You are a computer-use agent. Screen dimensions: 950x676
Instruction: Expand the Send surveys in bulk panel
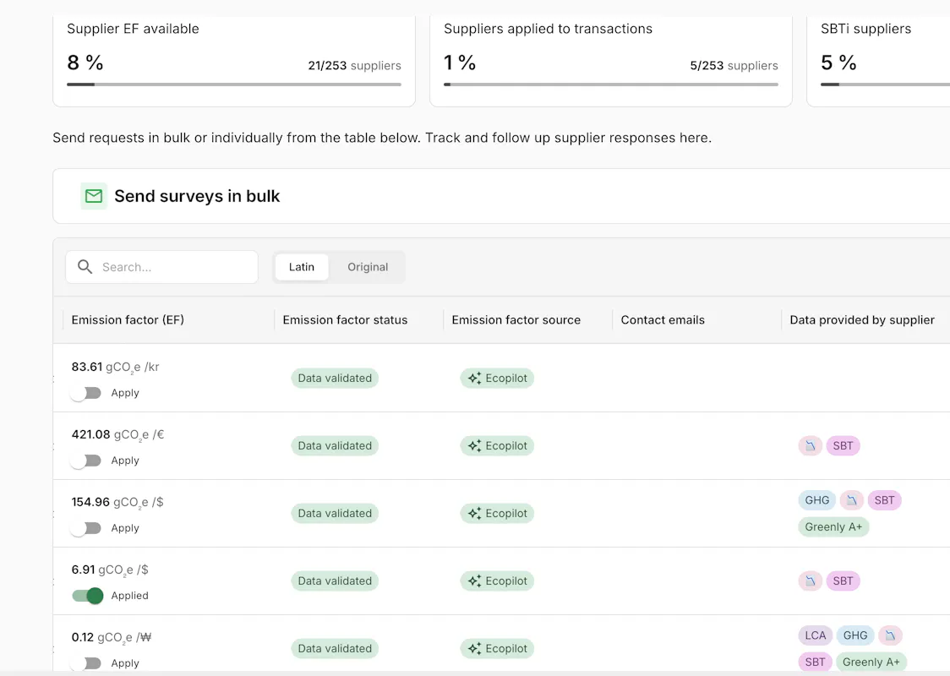coord(501,196)
